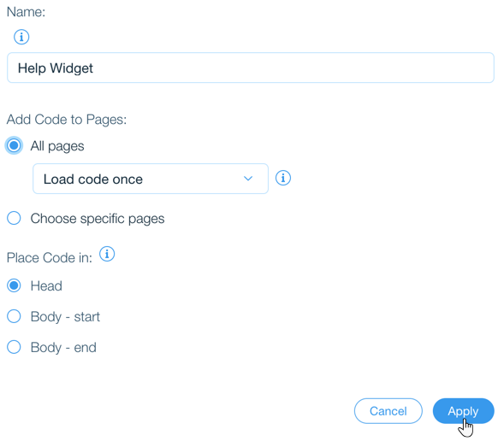This screenshot has width=498, height=441.
Task: Click the info icon under the Name label
Action: [x=21, y=37]
